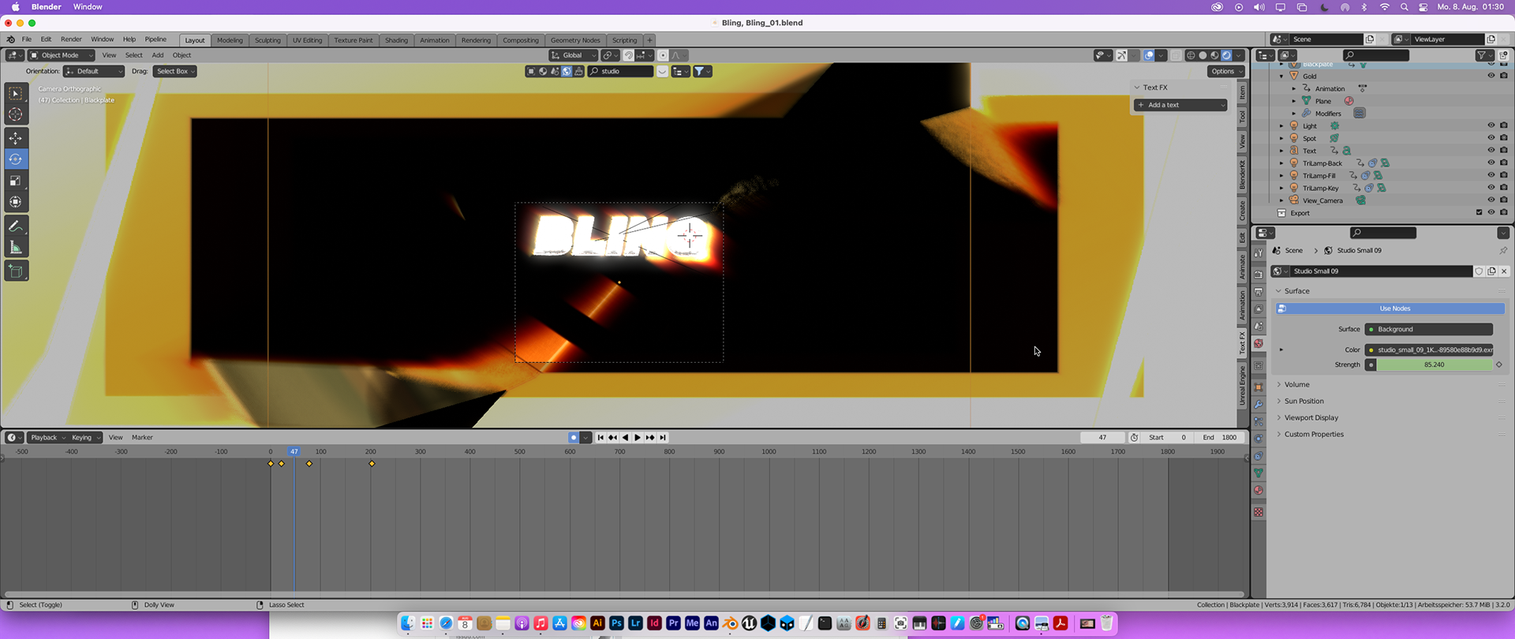Screen dimensions: 1515x639
Task: Toggle visibility of the Text object
Action: pos(1491,151)
